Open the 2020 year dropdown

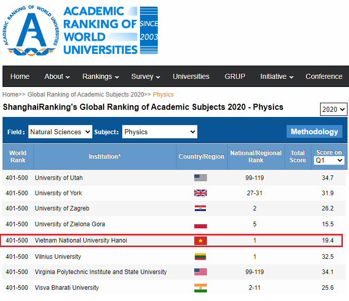click(x=334, y=109)
